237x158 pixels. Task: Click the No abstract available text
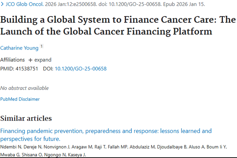24,88
